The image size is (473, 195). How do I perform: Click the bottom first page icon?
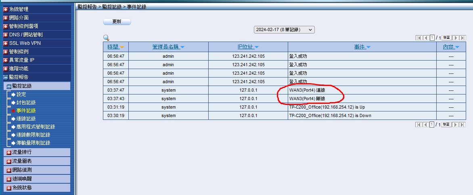[x=419, y=125]
